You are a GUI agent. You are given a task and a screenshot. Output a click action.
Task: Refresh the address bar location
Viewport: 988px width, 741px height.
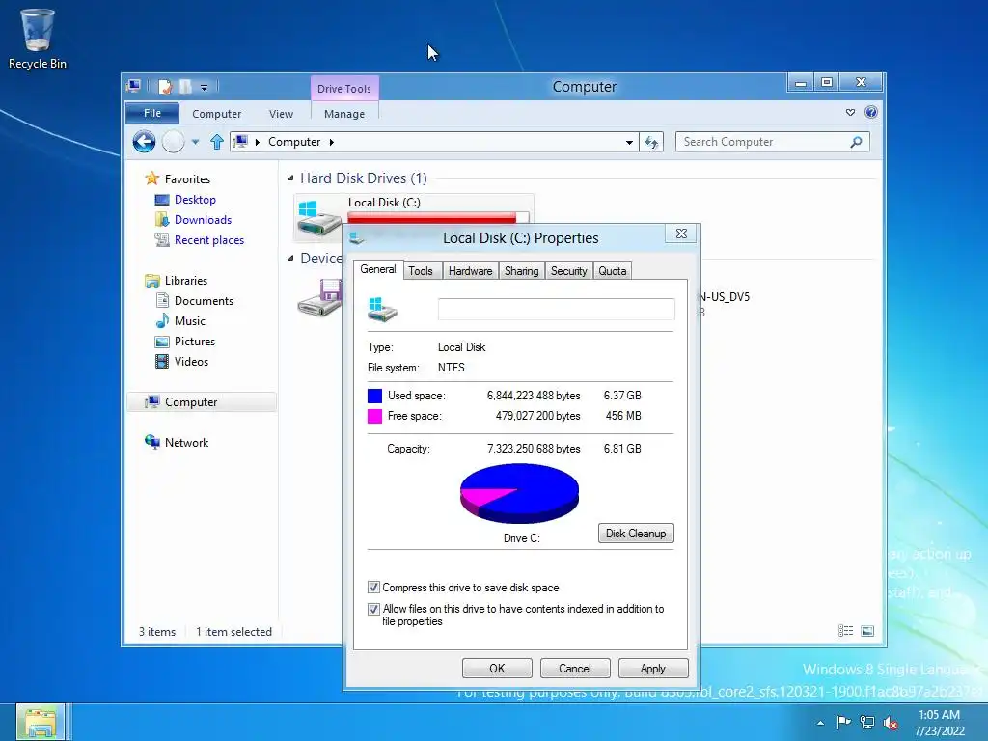click(x=651, y=143)
